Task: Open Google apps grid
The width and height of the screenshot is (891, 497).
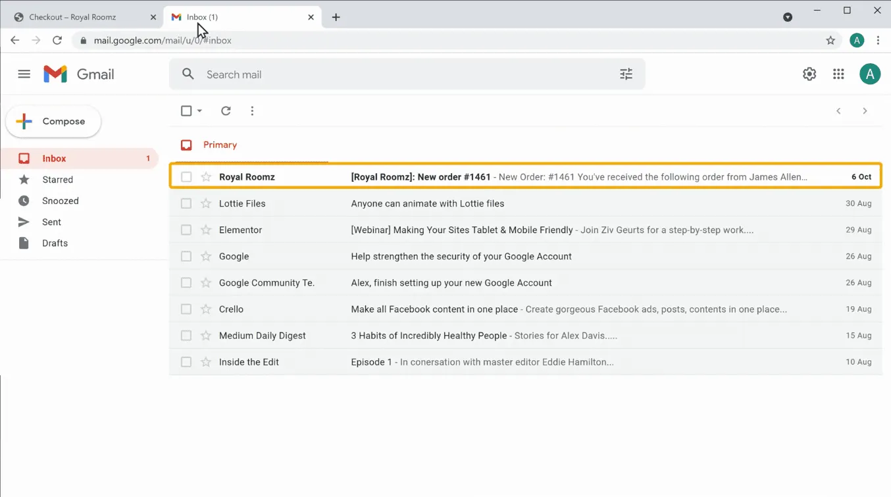Action: click(x=838, y=74)
